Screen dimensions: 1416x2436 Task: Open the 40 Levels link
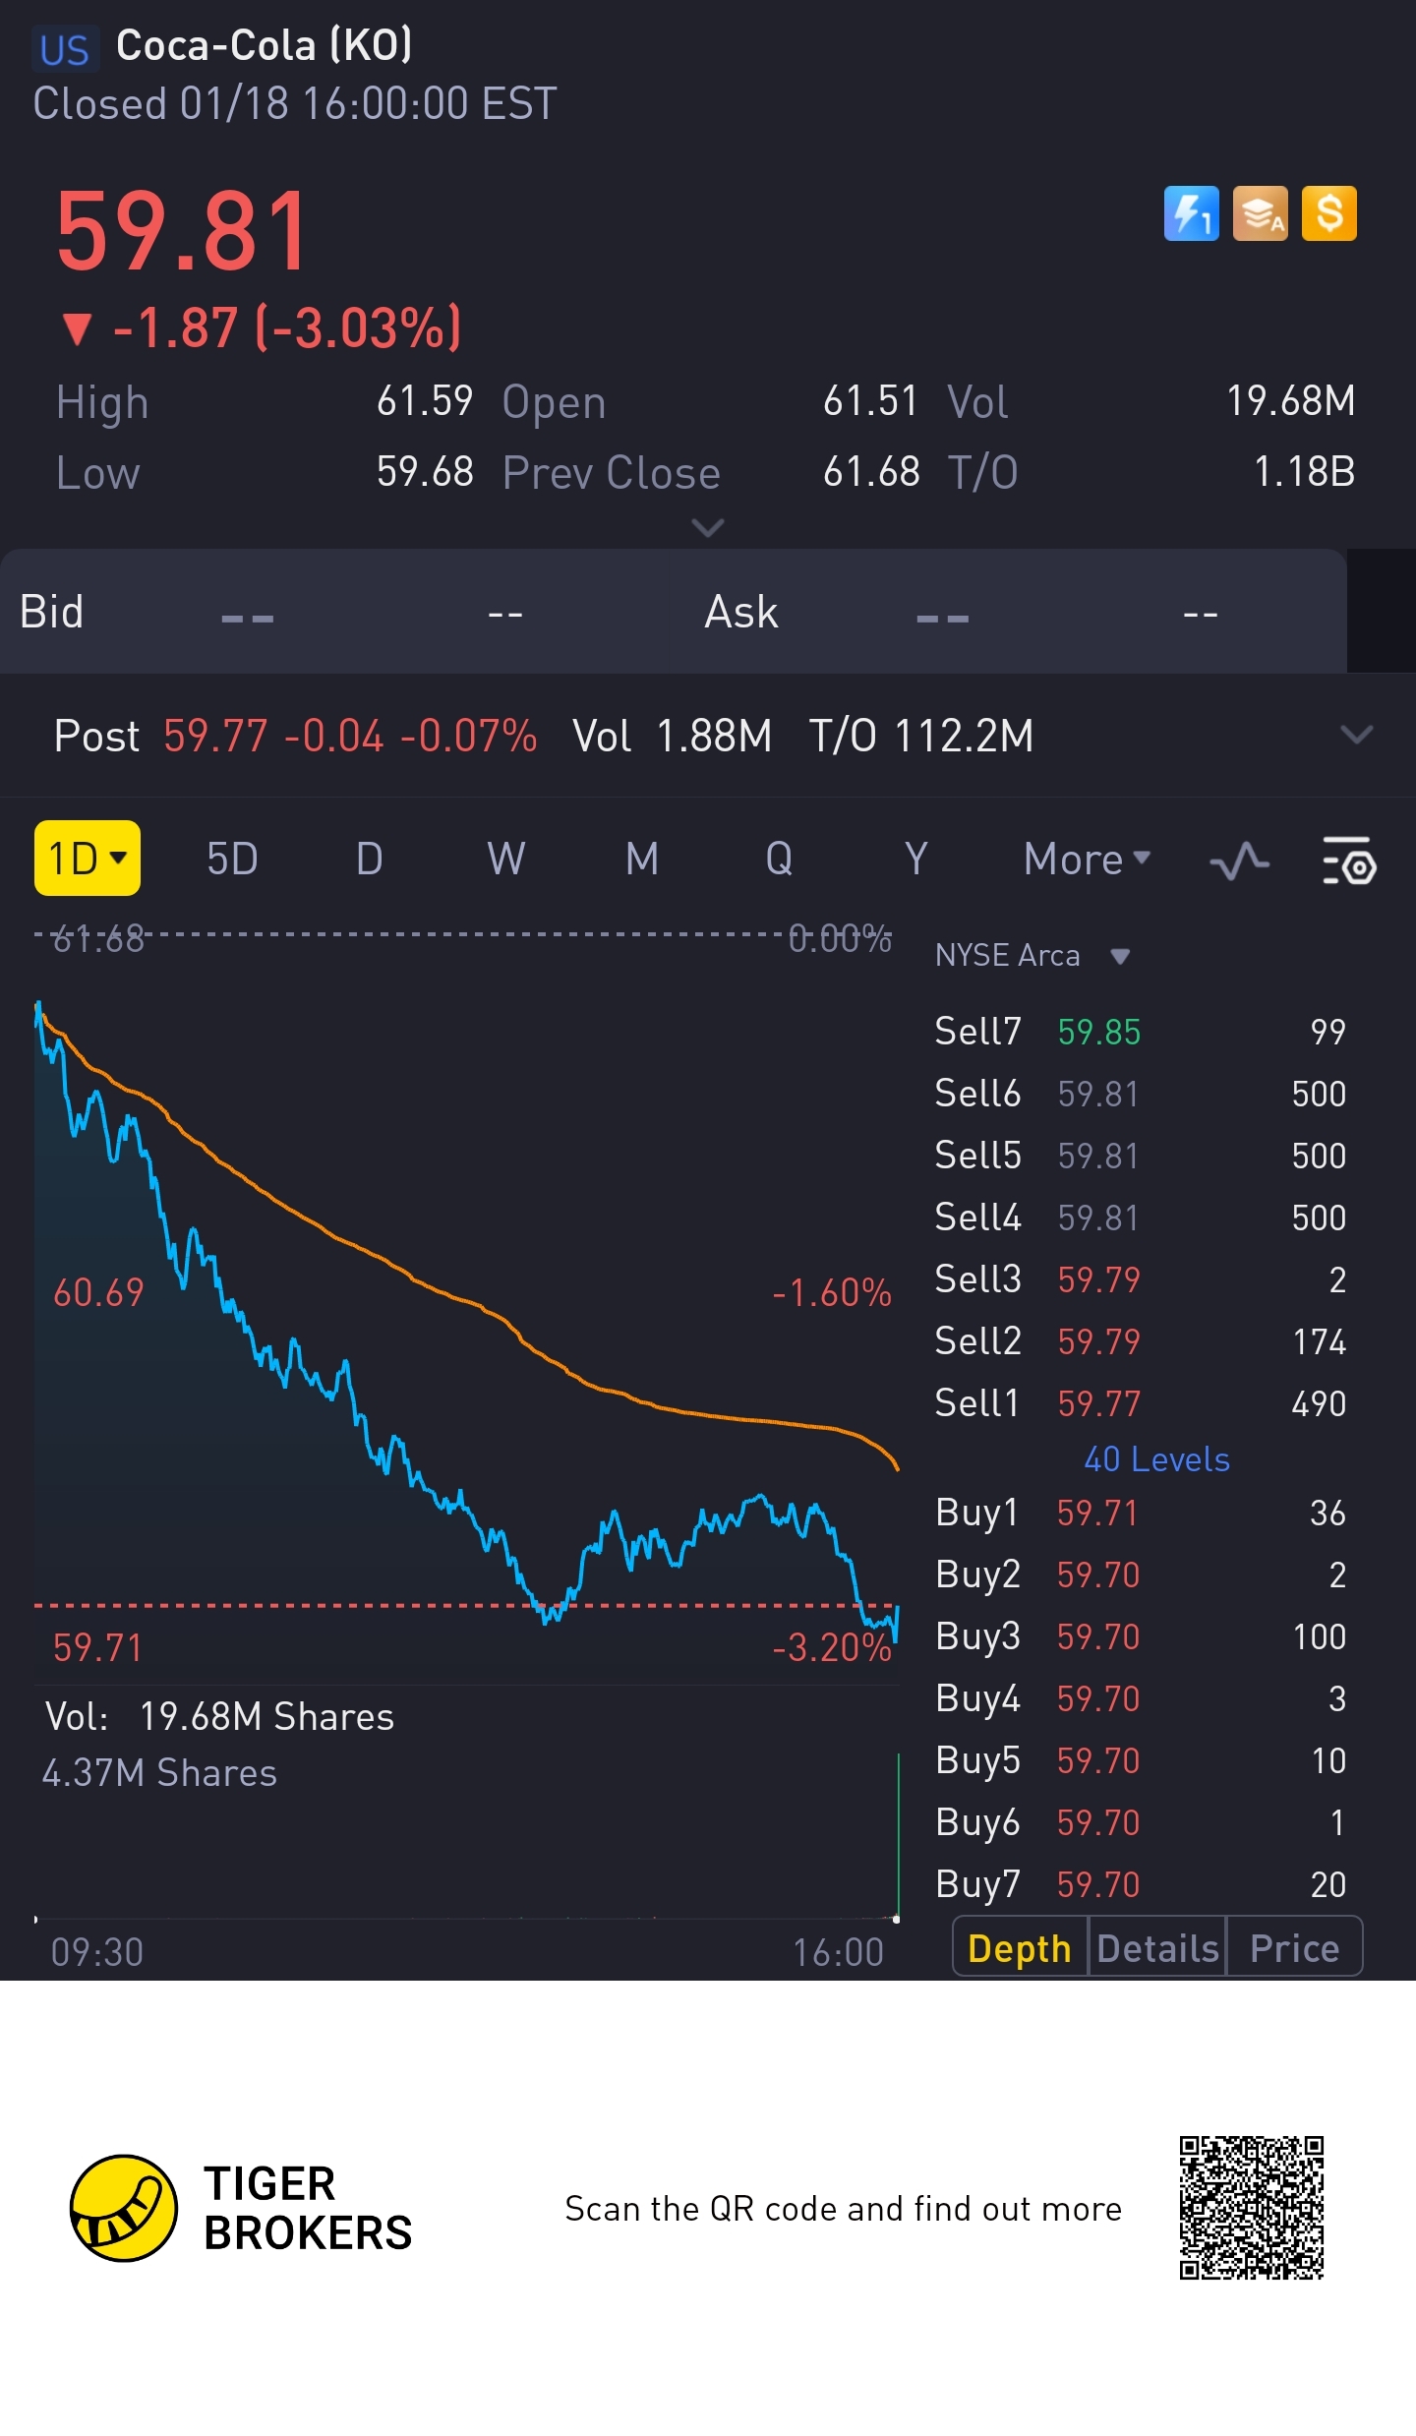[x=1156, y=1459]
